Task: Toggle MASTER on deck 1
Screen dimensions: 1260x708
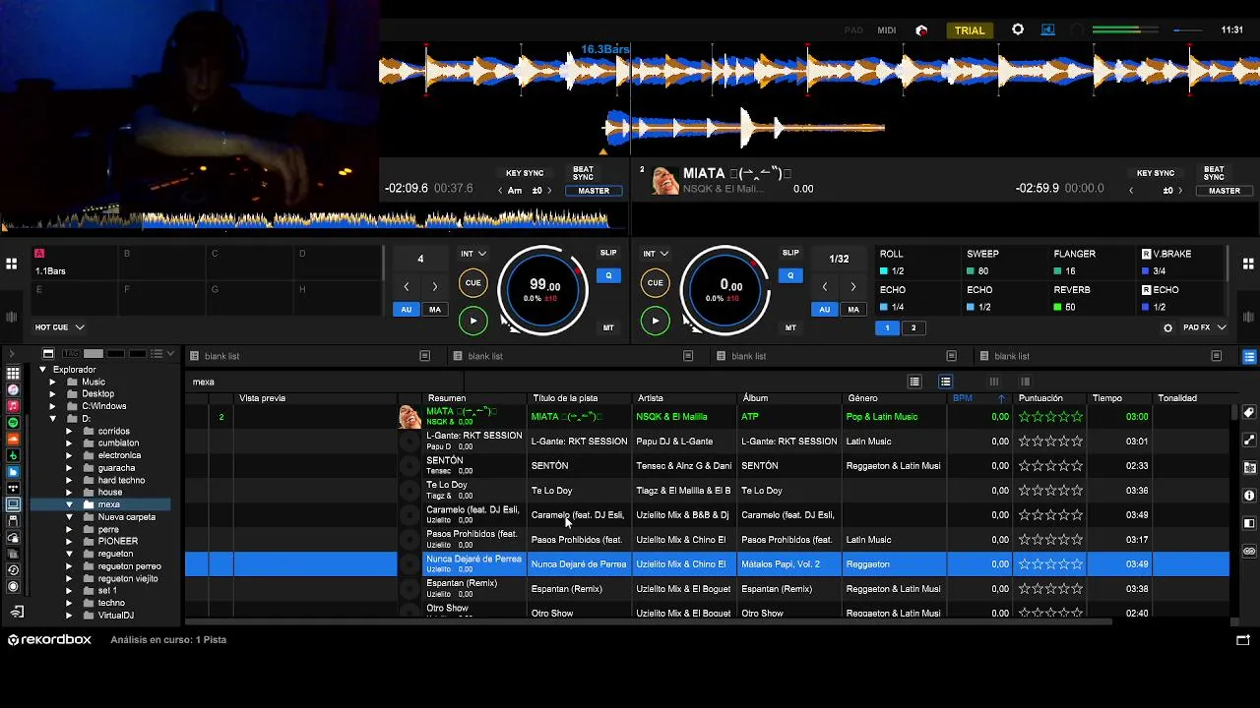Action: (593, 191)
